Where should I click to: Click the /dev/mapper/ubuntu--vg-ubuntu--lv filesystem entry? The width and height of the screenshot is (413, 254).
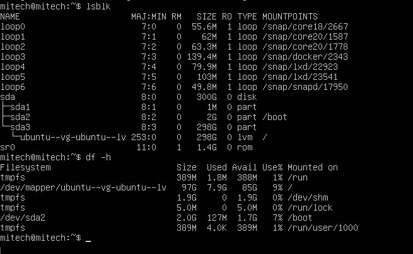coord(83,187)
